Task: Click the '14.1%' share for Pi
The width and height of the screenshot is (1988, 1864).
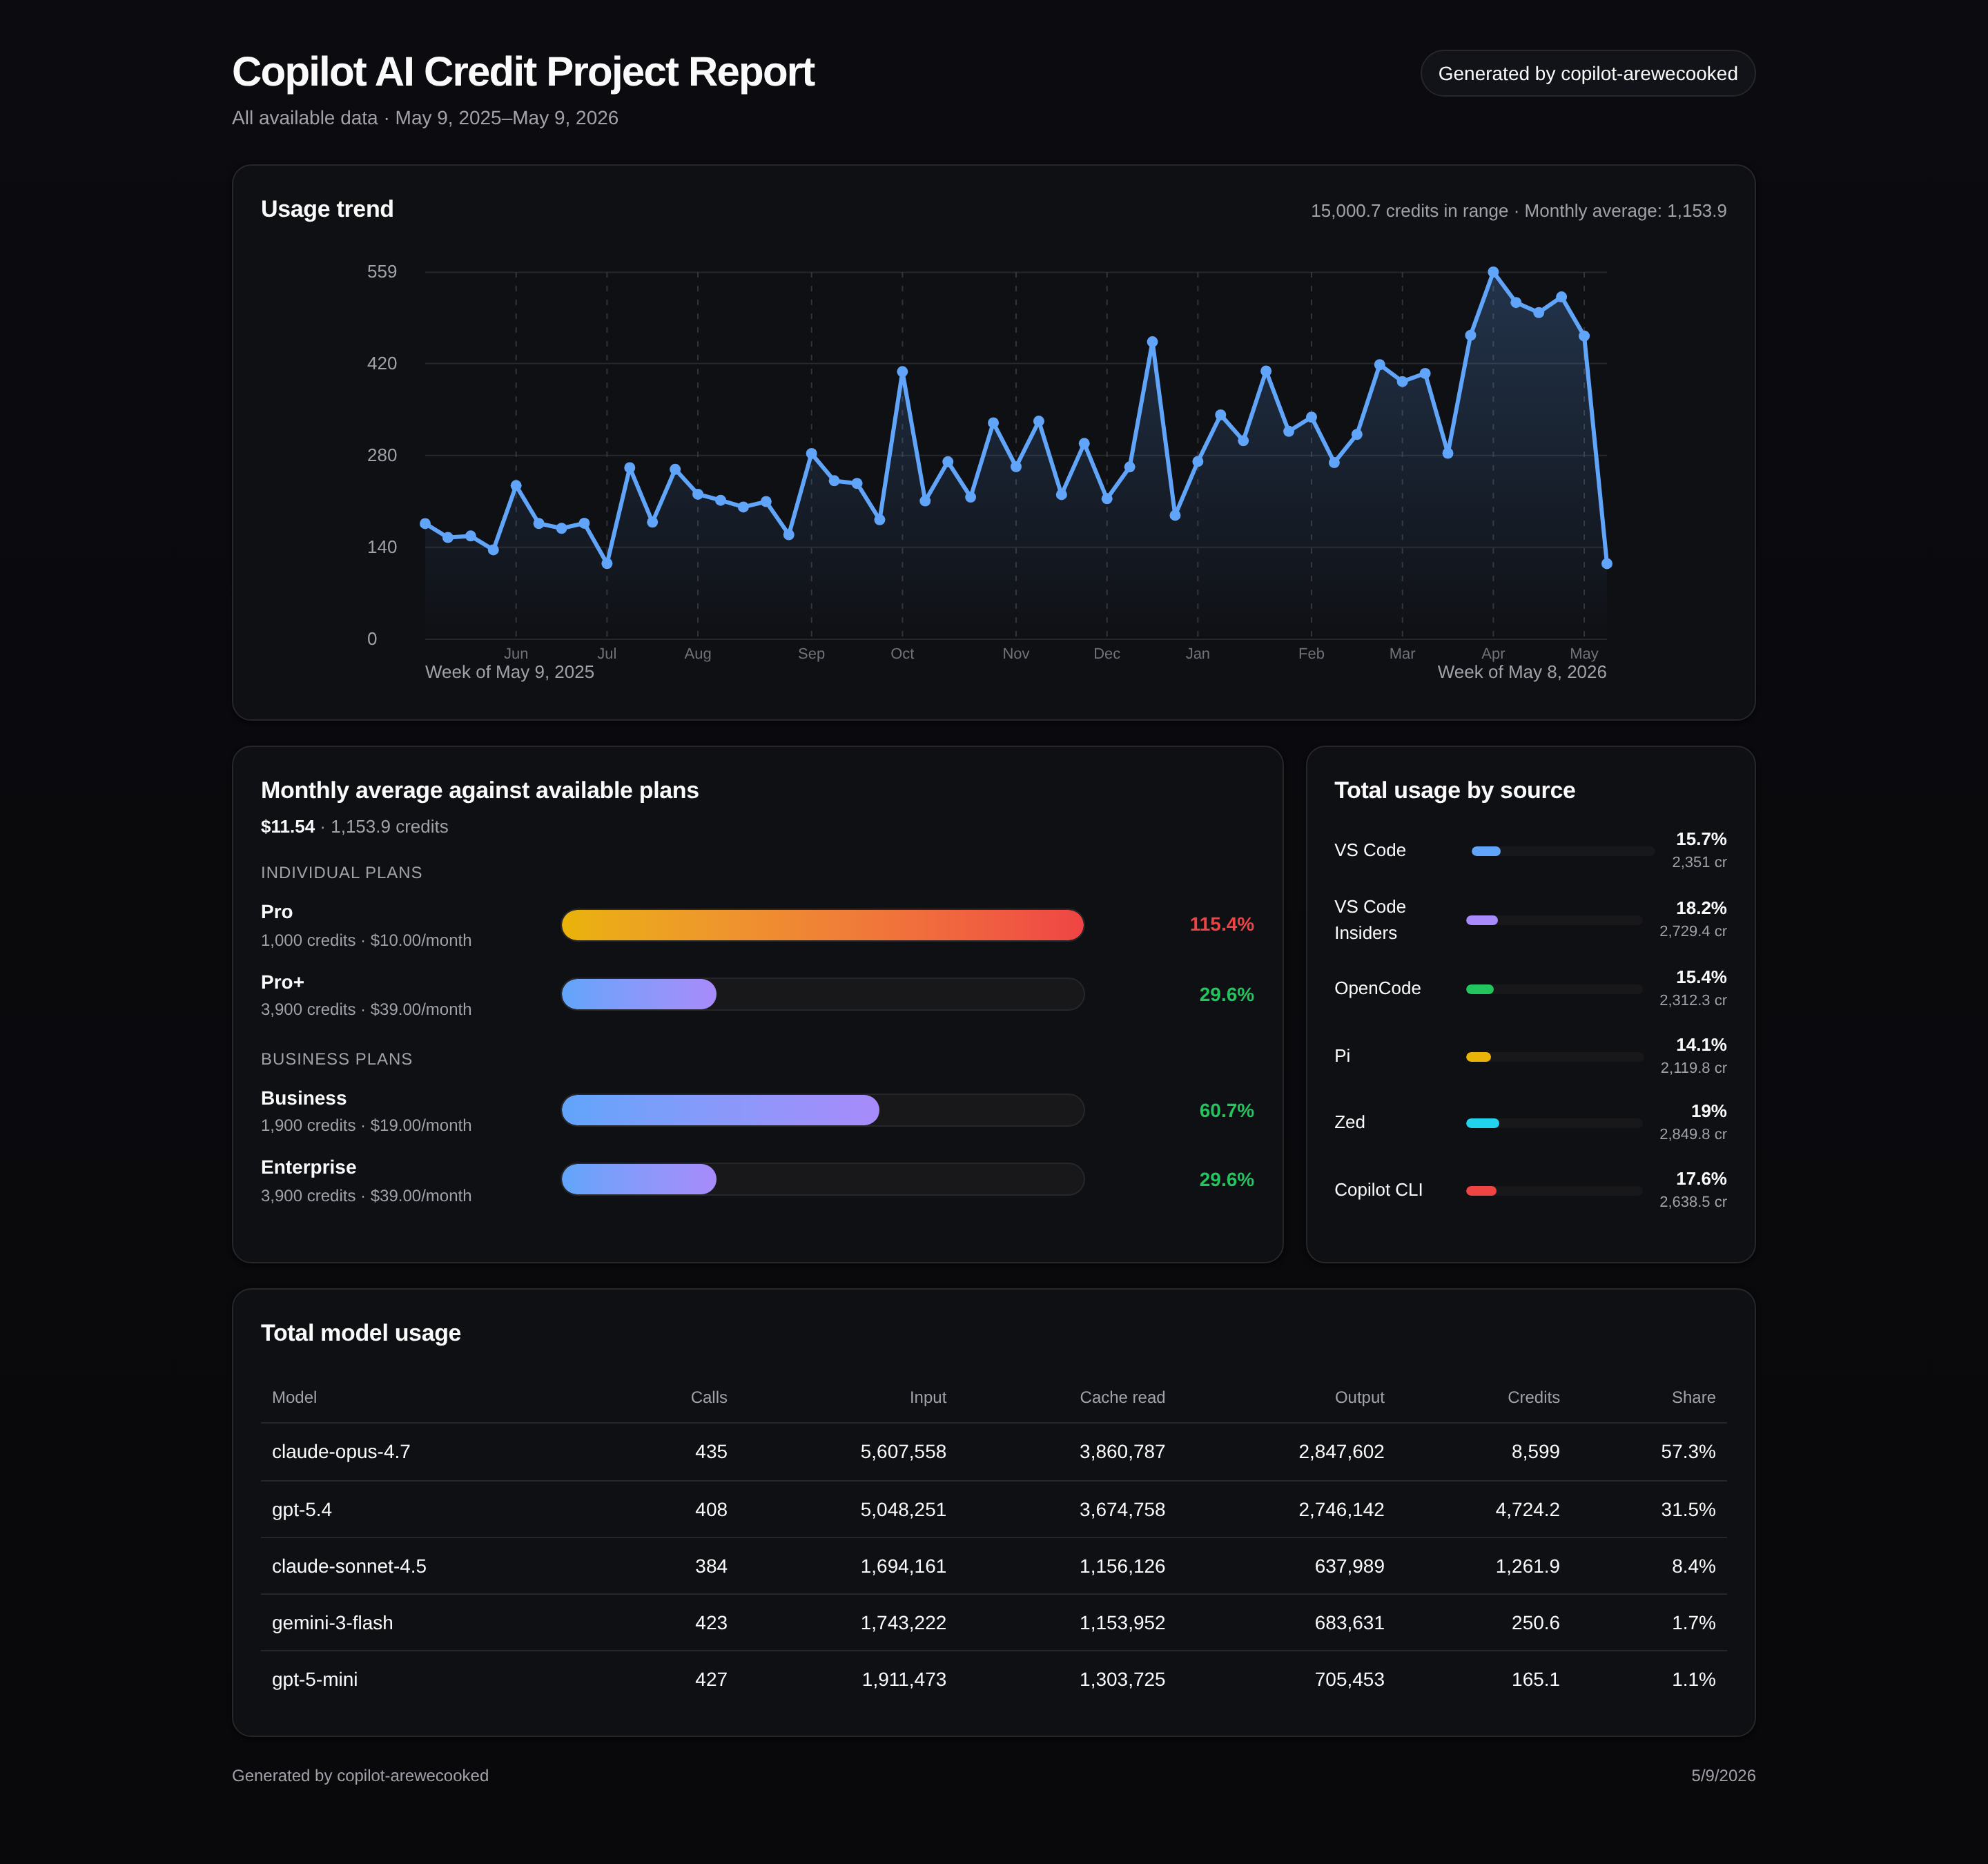Action: click(1701, 1045)
